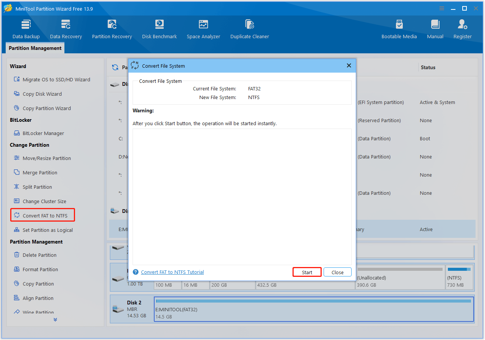Screen dimensions: 485x340
Task: Open the Data Backup tool
Action: (26, 29)
